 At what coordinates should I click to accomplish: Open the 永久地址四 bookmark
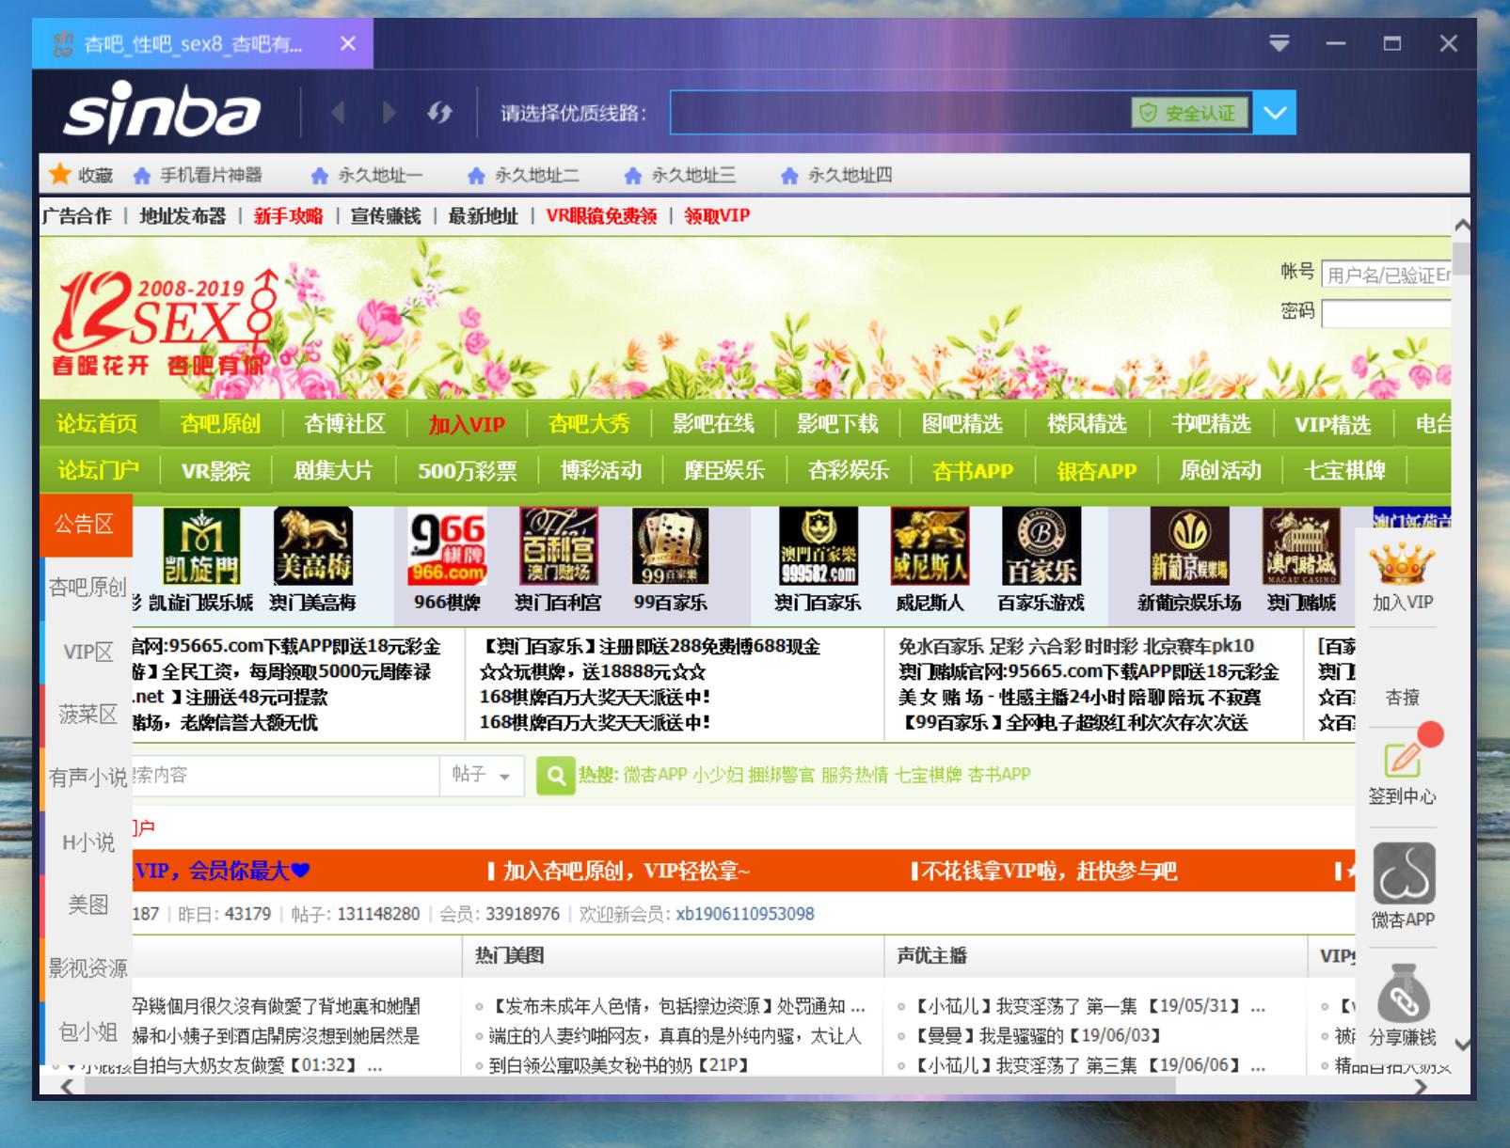837,175
